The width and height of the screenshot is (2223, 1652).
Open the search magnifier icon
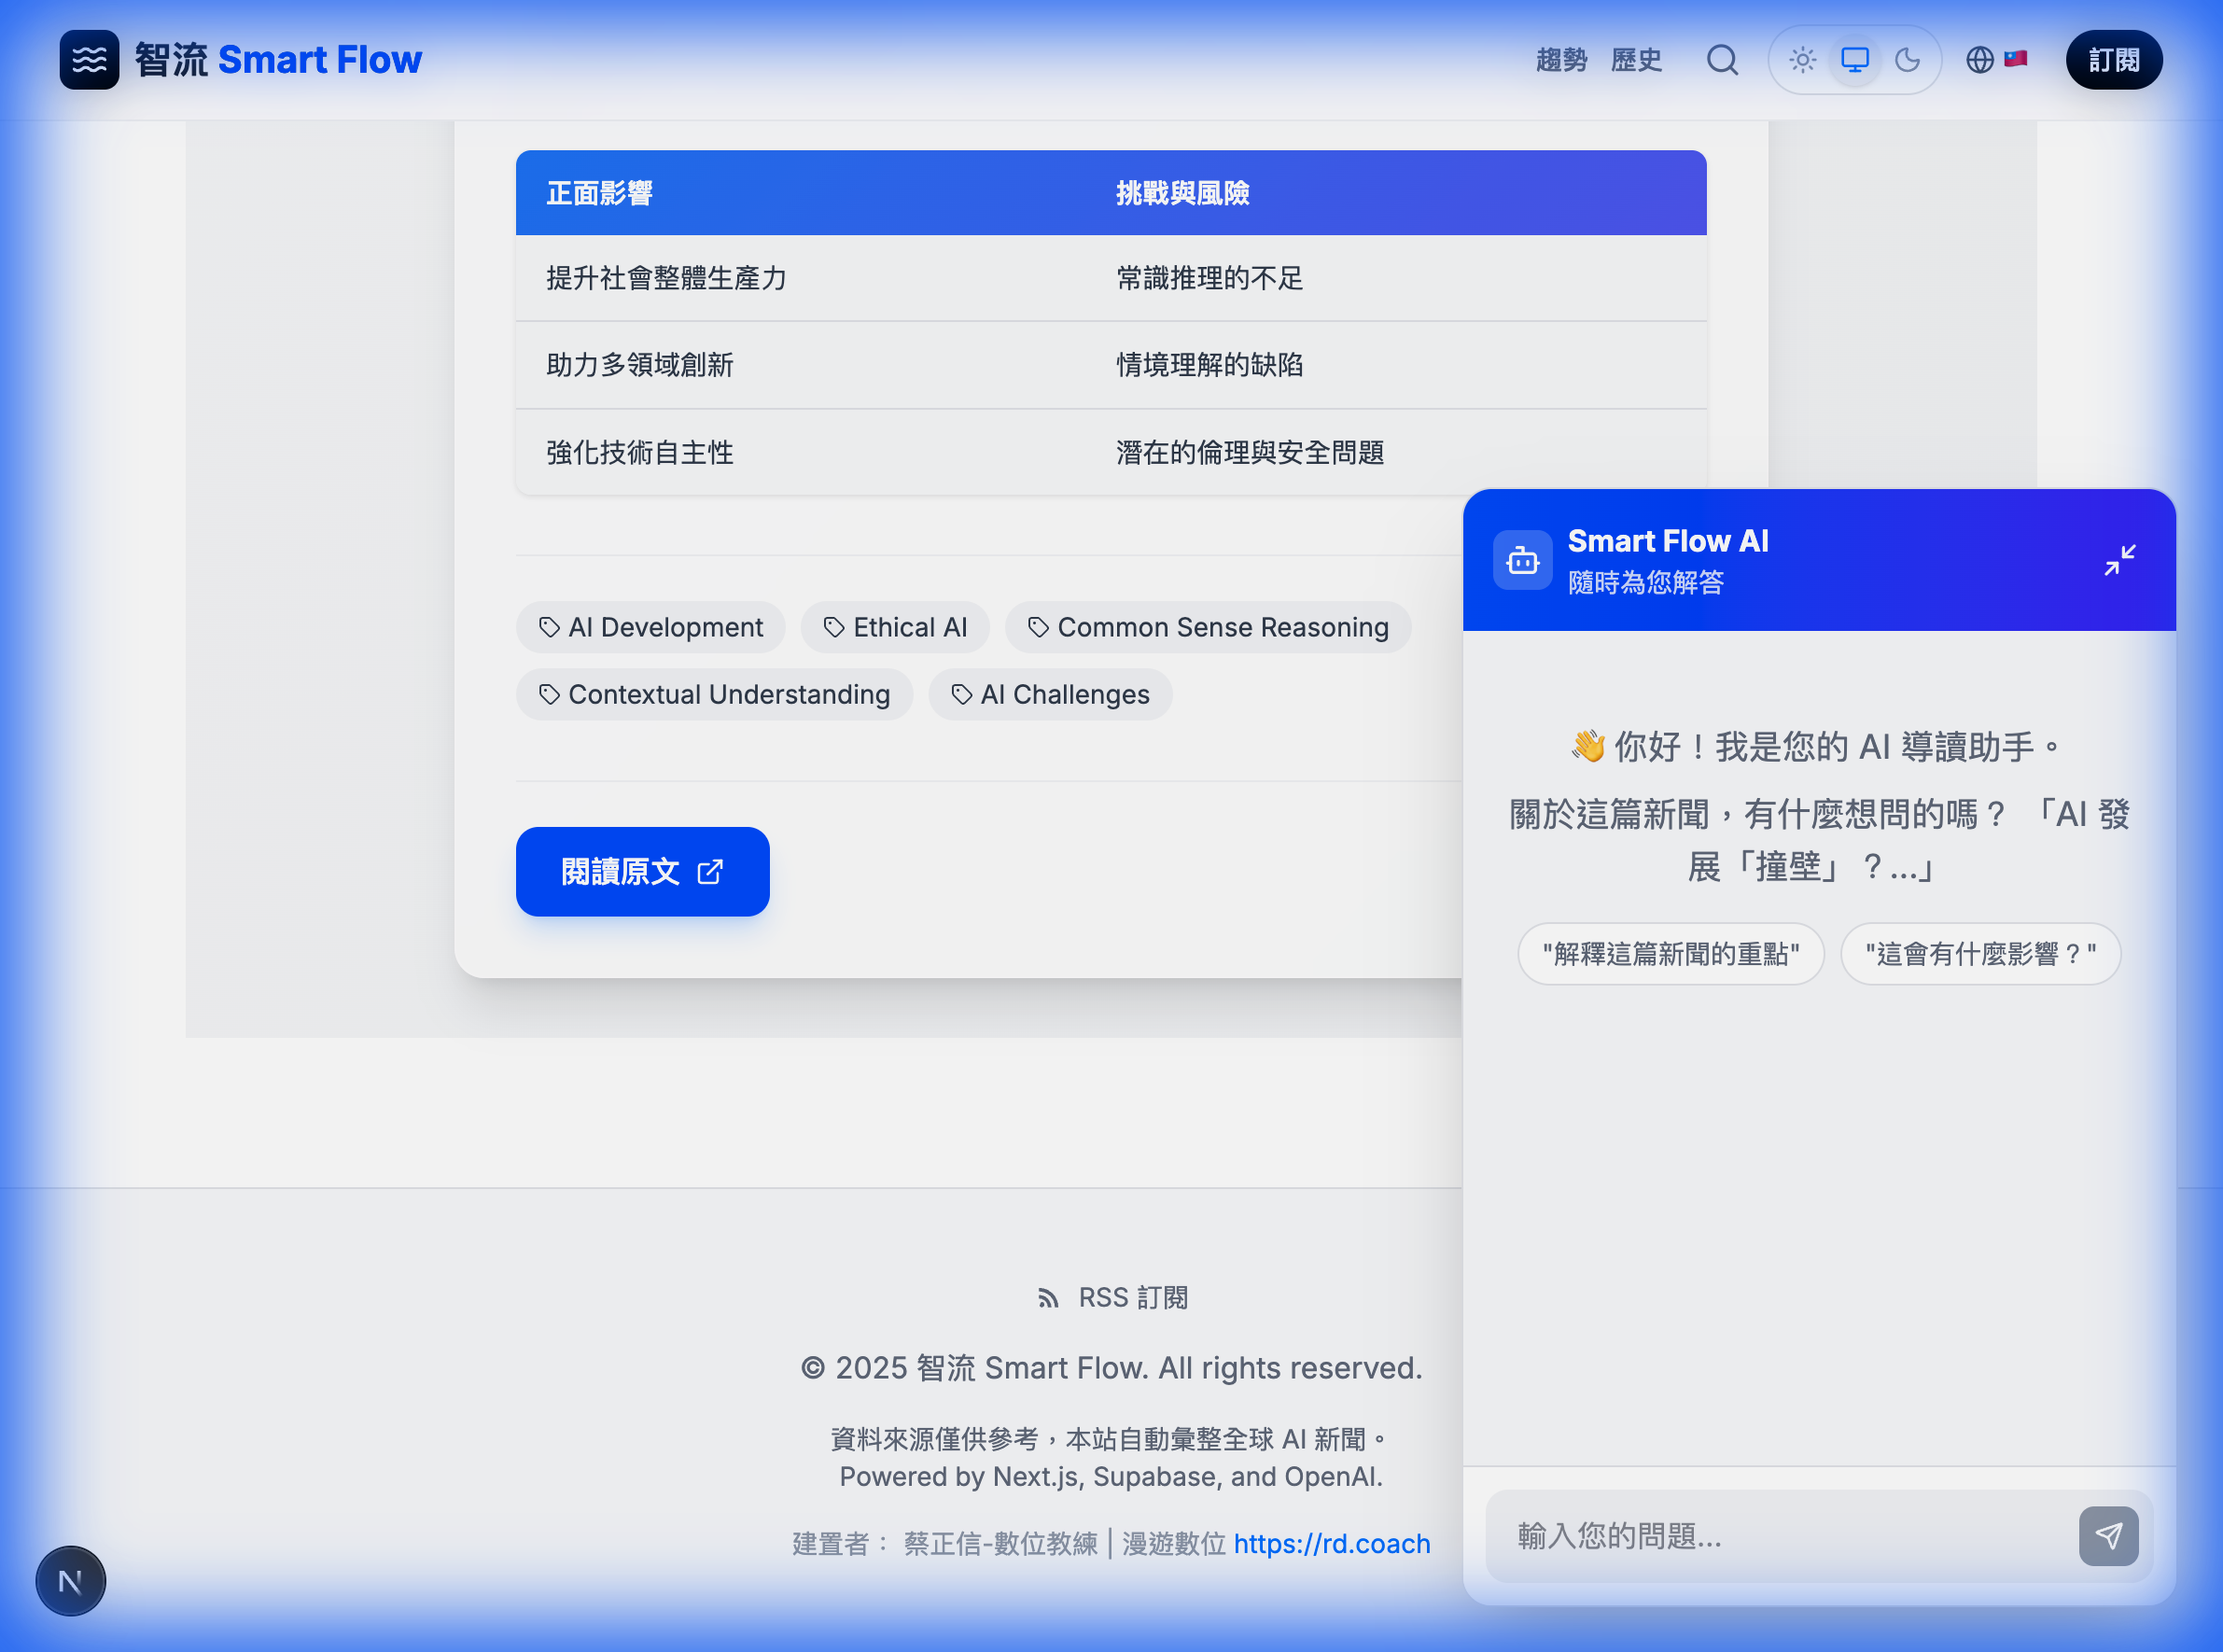pos(1721,60)
